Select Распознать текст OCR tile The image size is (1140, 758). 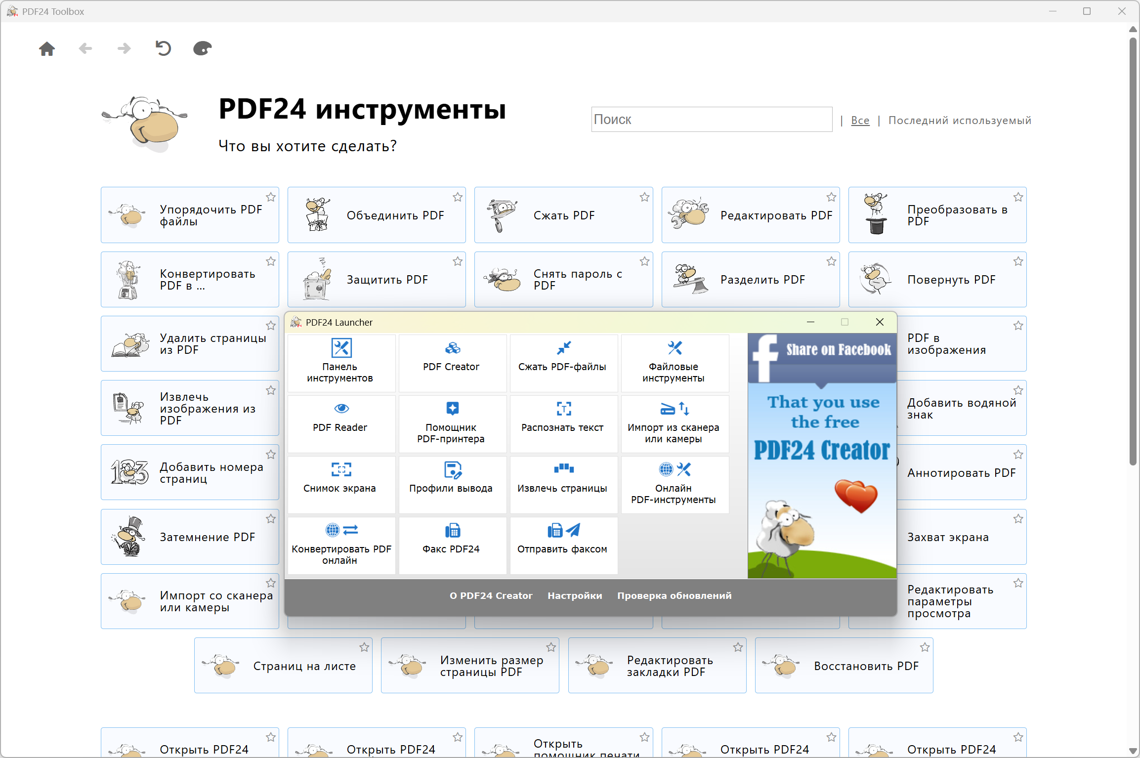click(563, 423)
